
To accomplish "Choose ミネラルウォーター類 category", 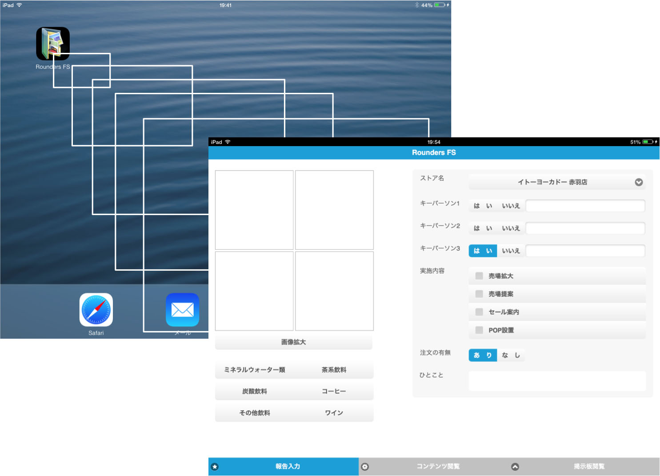I will (x=255, y=370).
